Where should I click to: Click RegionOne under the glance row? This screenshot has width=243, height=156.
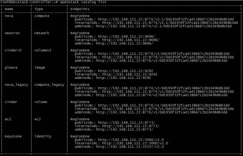pyautogui.click(x=80, y=68)
